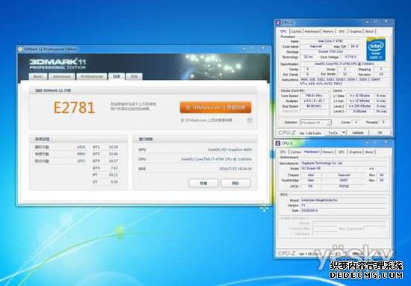Click the E2781 score display
This screenshot has width=411, height=286.
coord(74,108)
